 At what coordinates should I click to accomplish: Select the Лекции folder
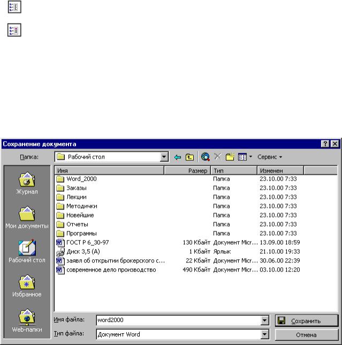pos(77,197)
